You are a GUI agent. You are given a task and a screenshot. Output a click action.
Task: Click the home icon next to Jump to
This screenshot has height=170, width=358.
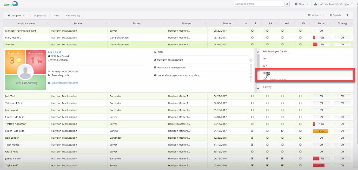pyautogui.click(x=9, y=15)
